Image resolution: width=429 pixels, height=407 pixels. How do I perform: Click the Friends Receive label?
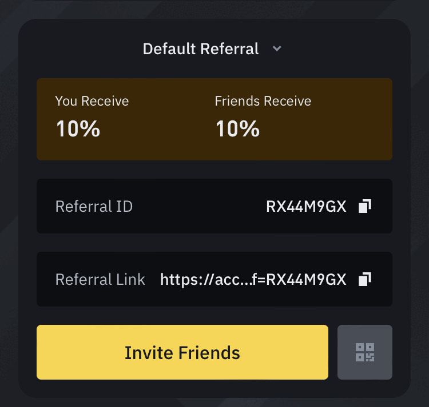tap(263, 101)
